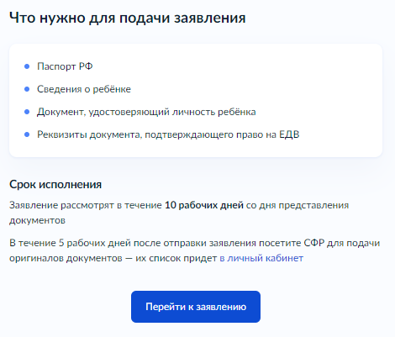Click the bullet before 'Сведения о ребёнке'
The width and height of the screenshot is (395, 337).
(x=27, y=89)
